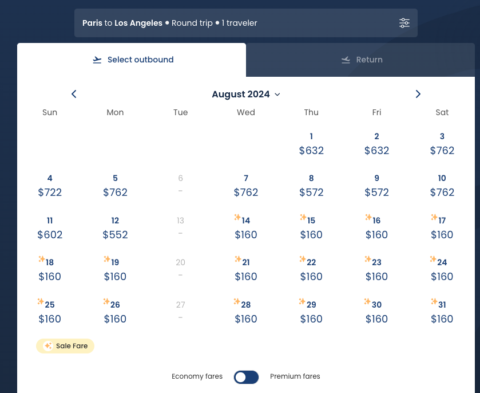This screenshot has width=480, height=393.
Task: Choose sale fare on August 30
Action: coord(376,312)
